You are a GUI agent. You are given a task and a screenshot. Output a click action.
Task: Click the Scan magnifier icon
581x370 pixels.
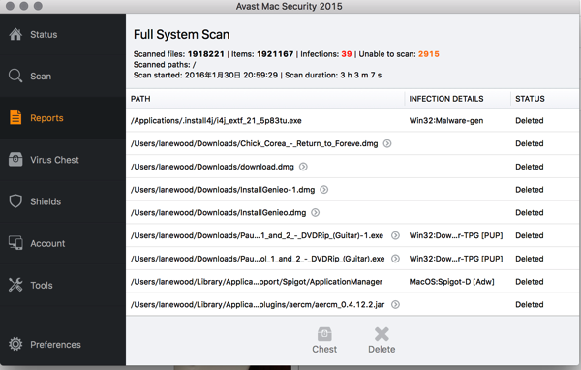(x=15, y=76)
